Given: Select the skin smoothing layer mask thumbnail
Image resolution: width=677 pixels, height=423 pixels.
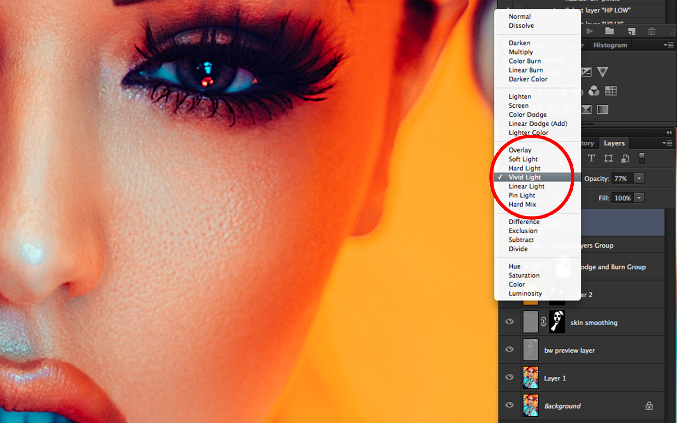Looking at the screenshot, I should tap(557, 321).
